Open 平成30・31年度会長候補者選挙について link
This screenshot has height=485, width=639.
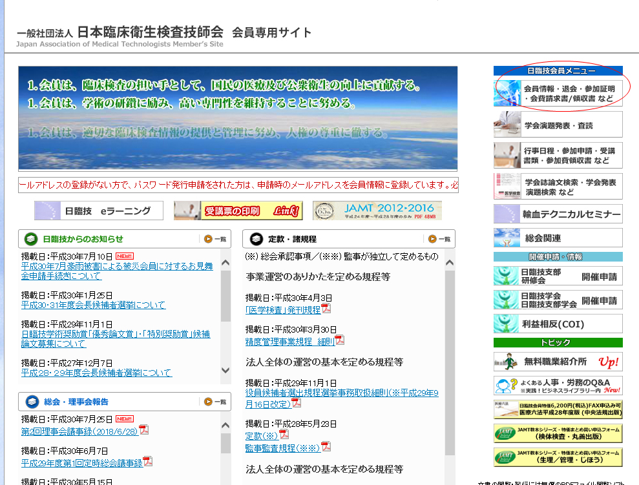[x=93, y=305]
